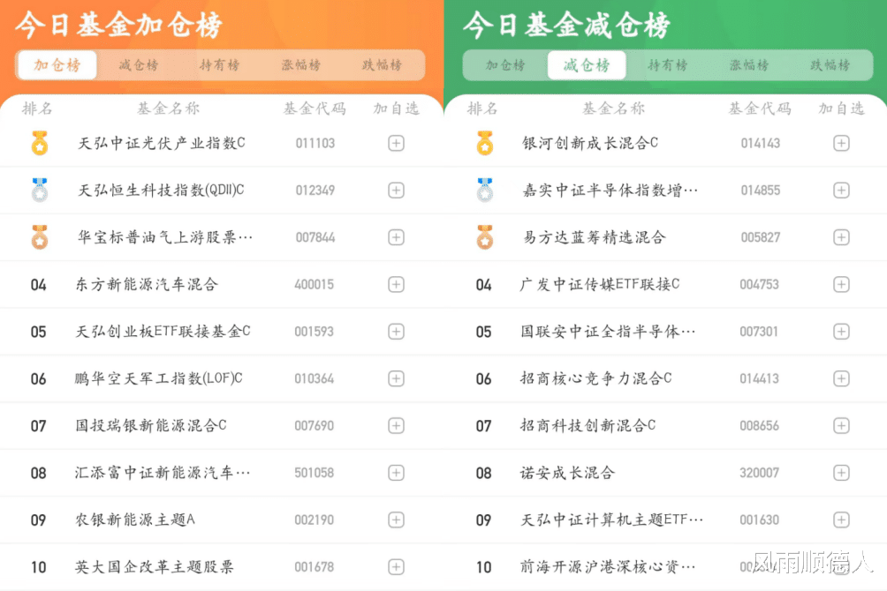Add 招商核心竞争力混合C to watchlist
This screenshot has width=887, height=591.
point(841,378)
